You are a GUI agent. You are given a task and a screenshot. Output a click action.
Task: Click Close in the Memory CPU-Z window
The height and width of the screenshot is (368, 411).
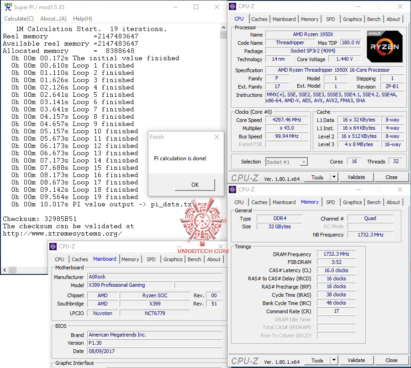(391, 360)
